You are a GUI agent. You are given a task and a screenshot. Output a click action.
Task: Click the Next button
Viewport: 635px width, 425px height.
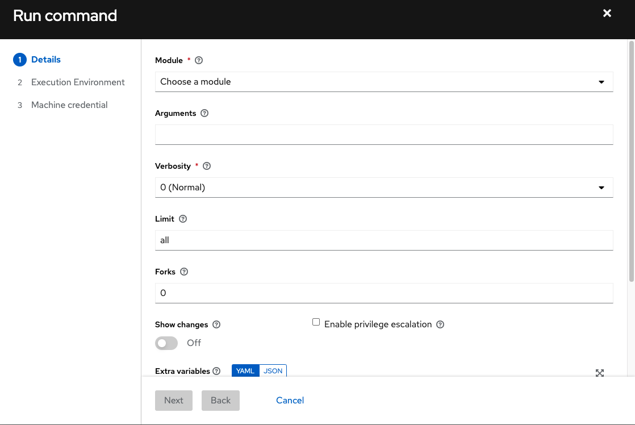pos(174,400)
